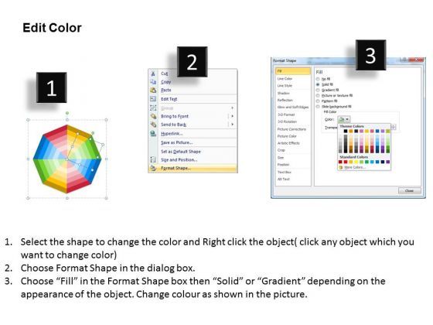
Task: Click the Cut scissors icon
Action: click(153, 74)
